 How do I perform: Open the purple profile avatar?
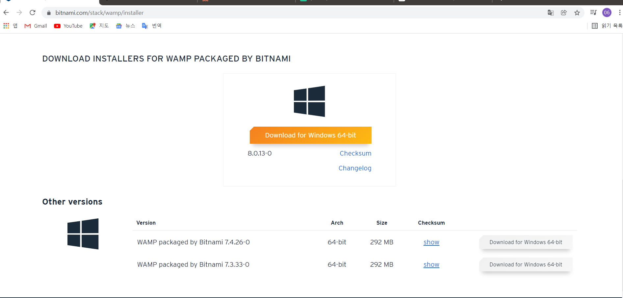coord(607,12)
